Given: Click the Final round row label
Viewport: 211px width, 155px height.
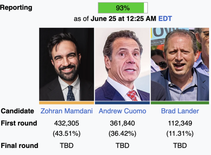Looking at the screenshot, I should [19, 145].
